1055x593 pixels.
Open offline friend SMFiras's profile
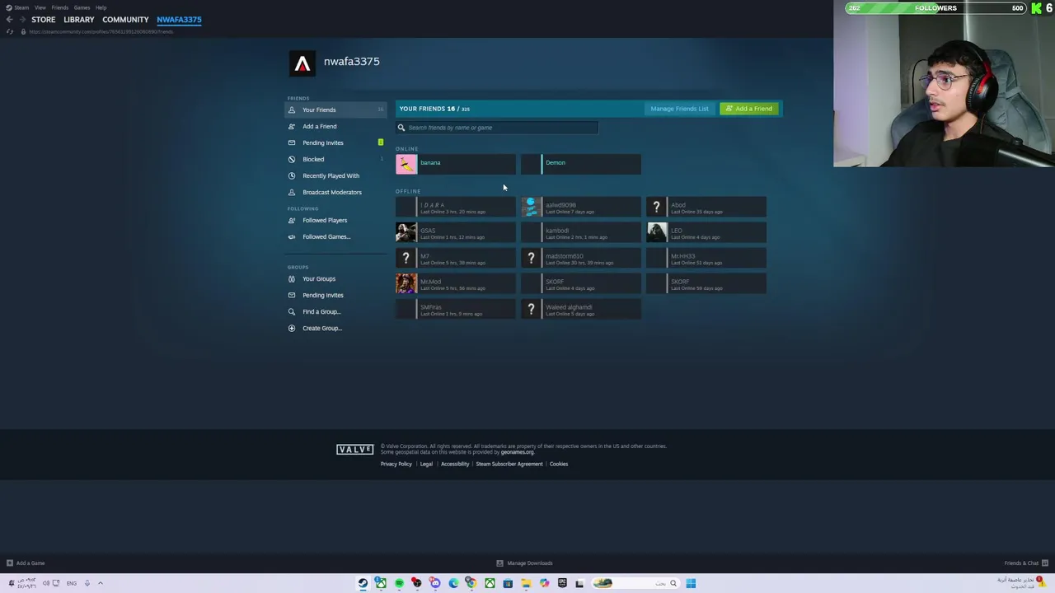[456, 310]
